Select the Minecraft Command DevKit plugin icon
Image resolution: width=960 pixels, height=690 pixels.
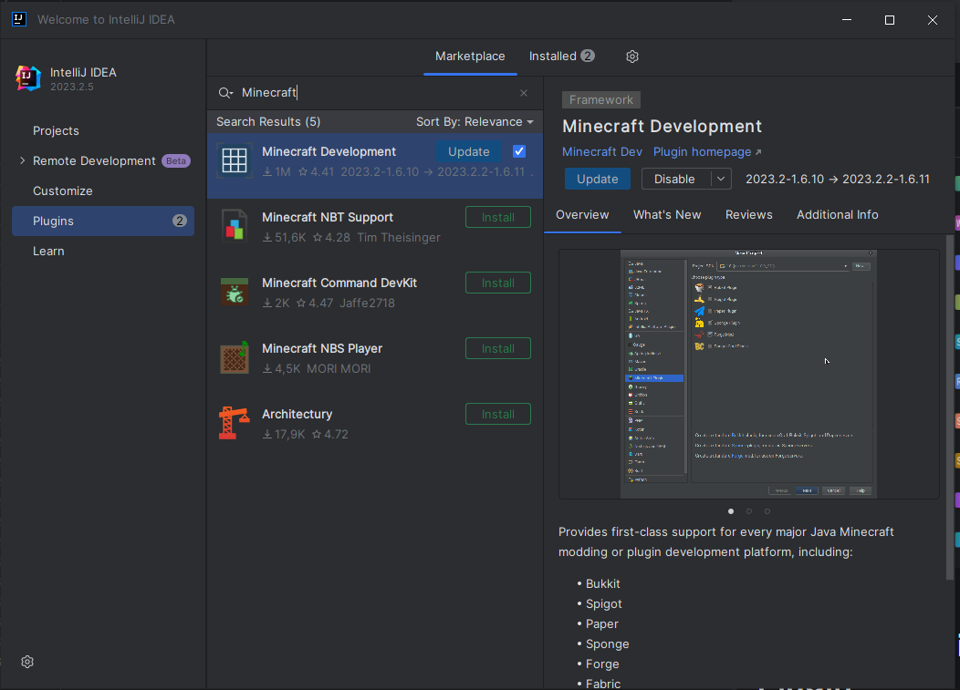click(235, 291)
